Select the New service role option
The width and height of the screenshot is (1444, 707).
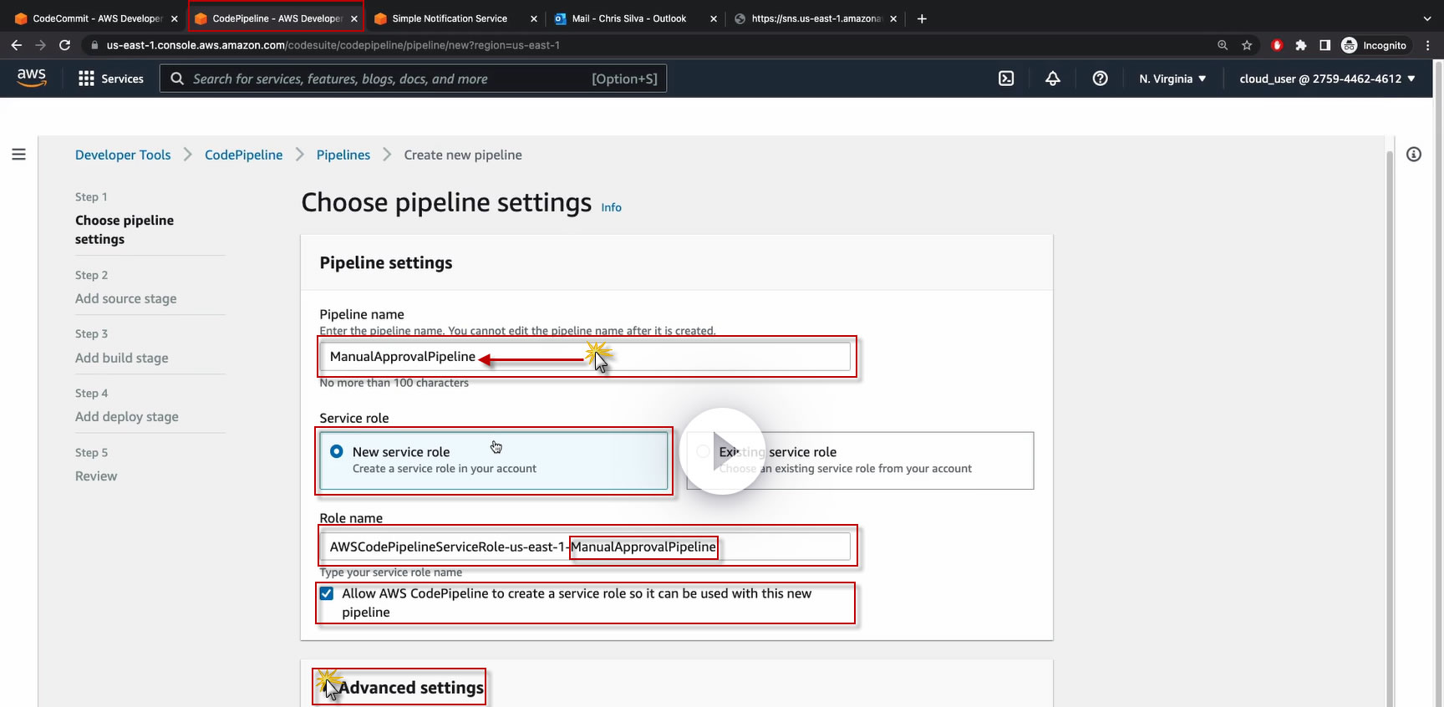tap(493, 460)
